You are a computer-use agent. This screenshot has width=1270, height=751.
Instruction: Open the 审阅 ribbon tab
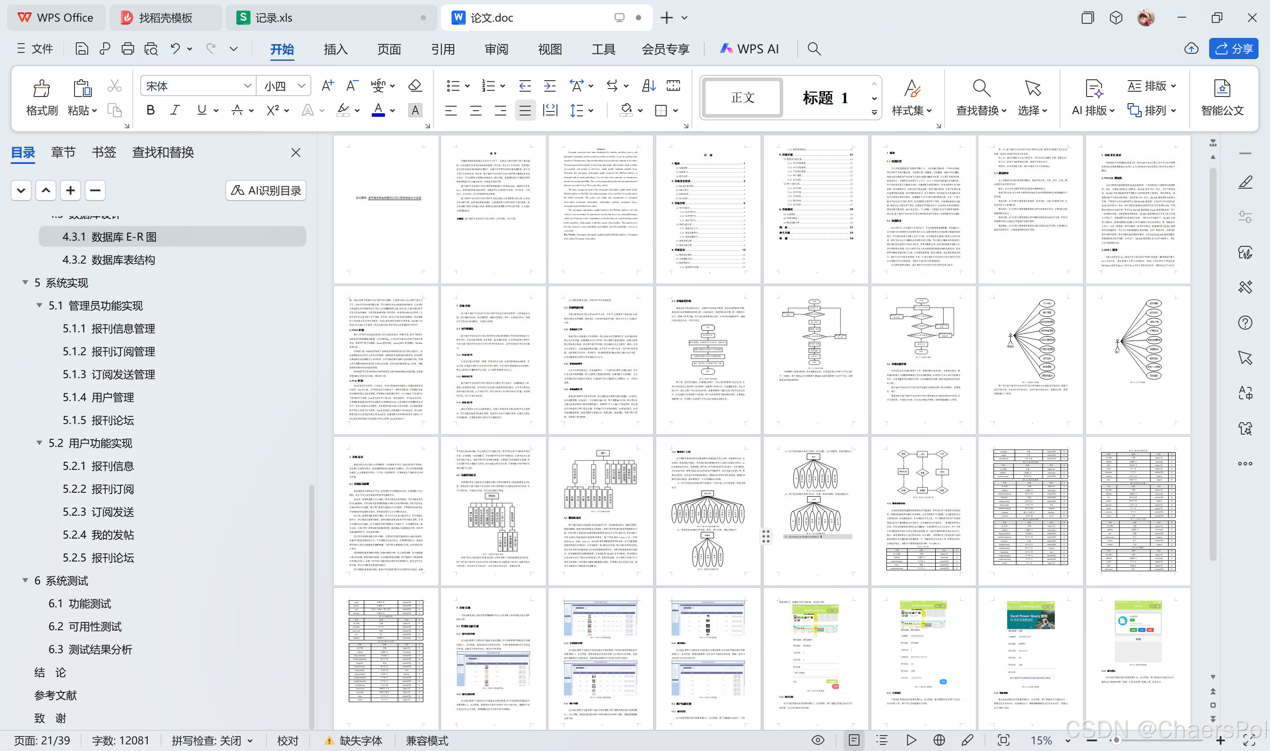497,49
